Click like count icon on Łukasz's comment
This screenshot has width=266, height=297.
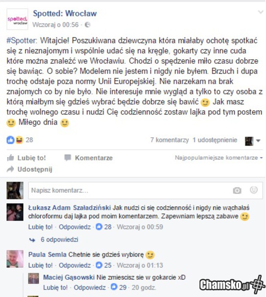click(99, 227)
